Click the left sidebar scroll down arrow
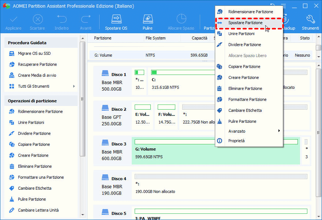Screen dimensions: 322x220 click(83, 215)
